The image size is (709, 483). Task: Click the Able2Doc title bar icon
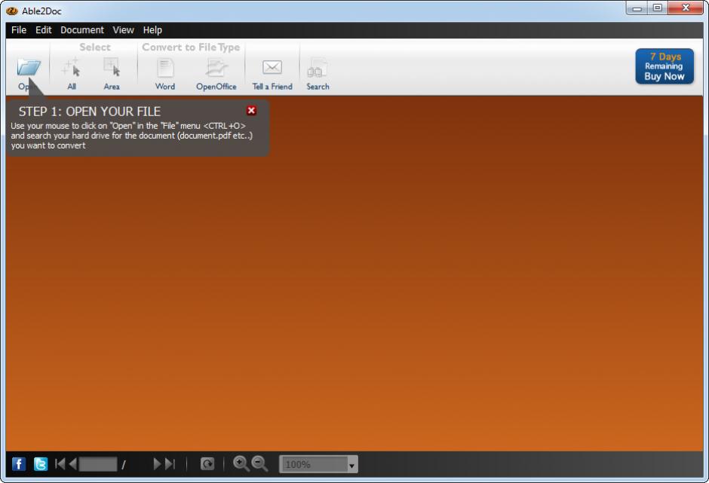click(12, 11)
